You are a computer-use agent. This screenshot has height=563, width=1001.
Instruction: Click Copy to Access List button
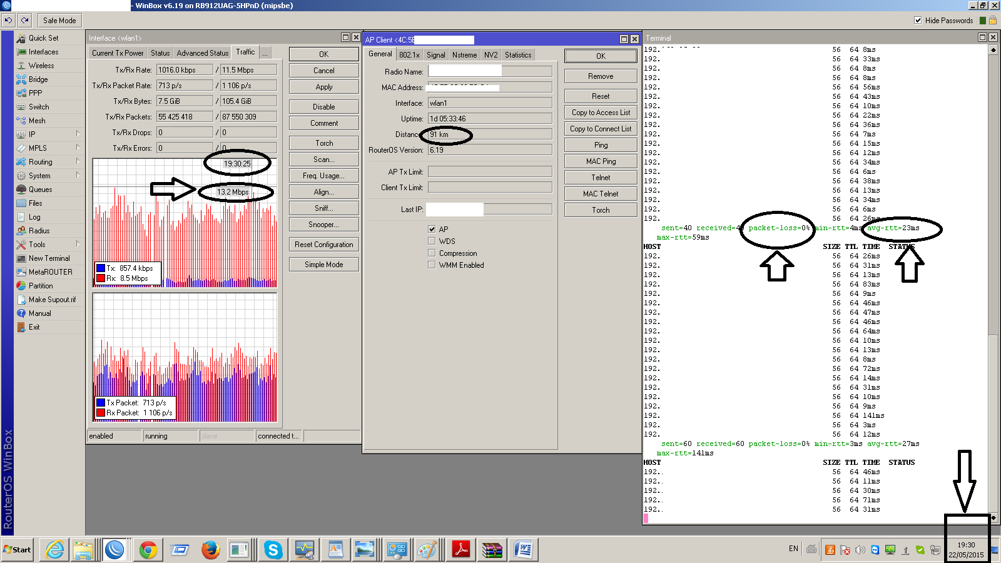(601, 113)
